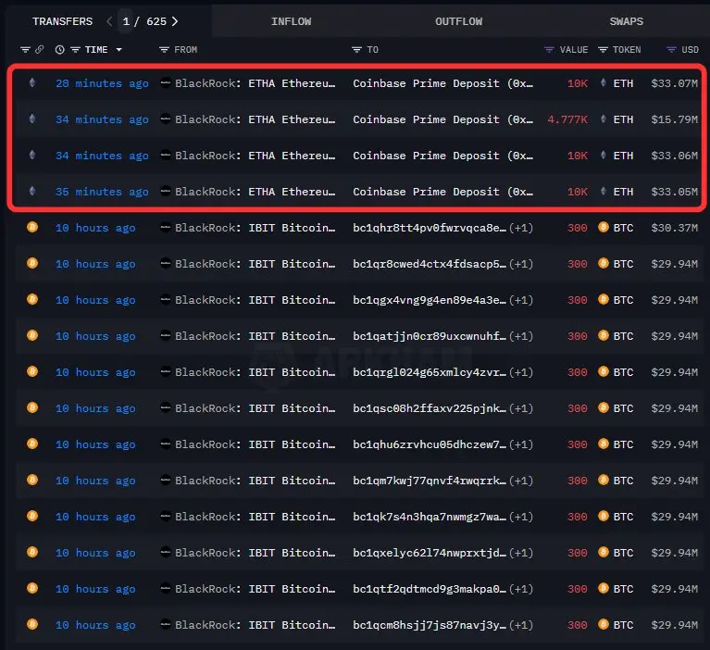
Task: Expand the TIME sort dropdown arrow
Action: pyautogui.click(x=119, y=50)
